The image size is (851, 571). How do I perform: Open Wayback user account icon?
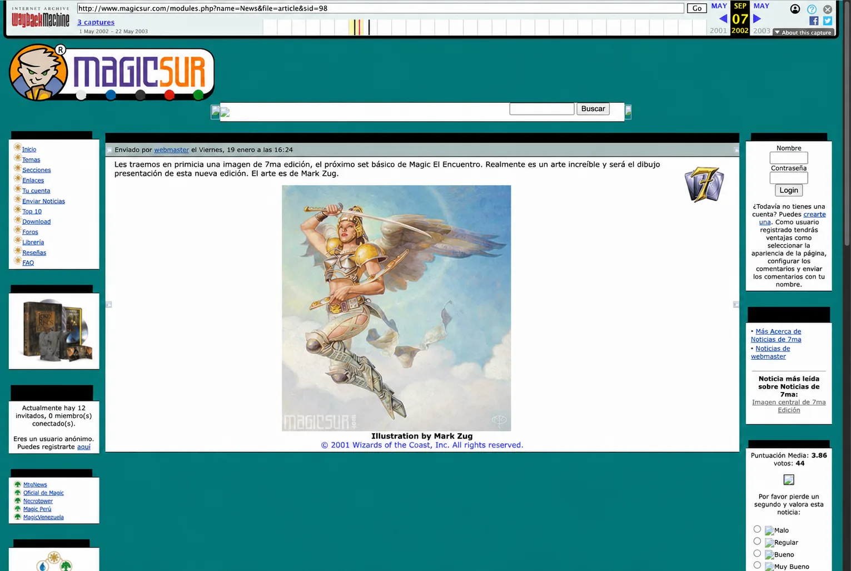(795, 9)
